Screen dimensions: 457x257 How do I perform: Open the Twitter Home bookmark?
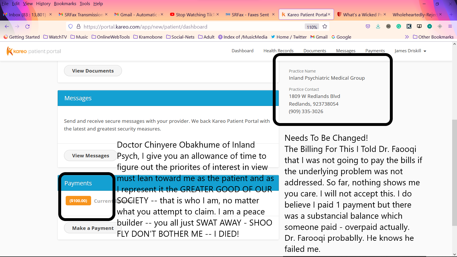point(289,37)
